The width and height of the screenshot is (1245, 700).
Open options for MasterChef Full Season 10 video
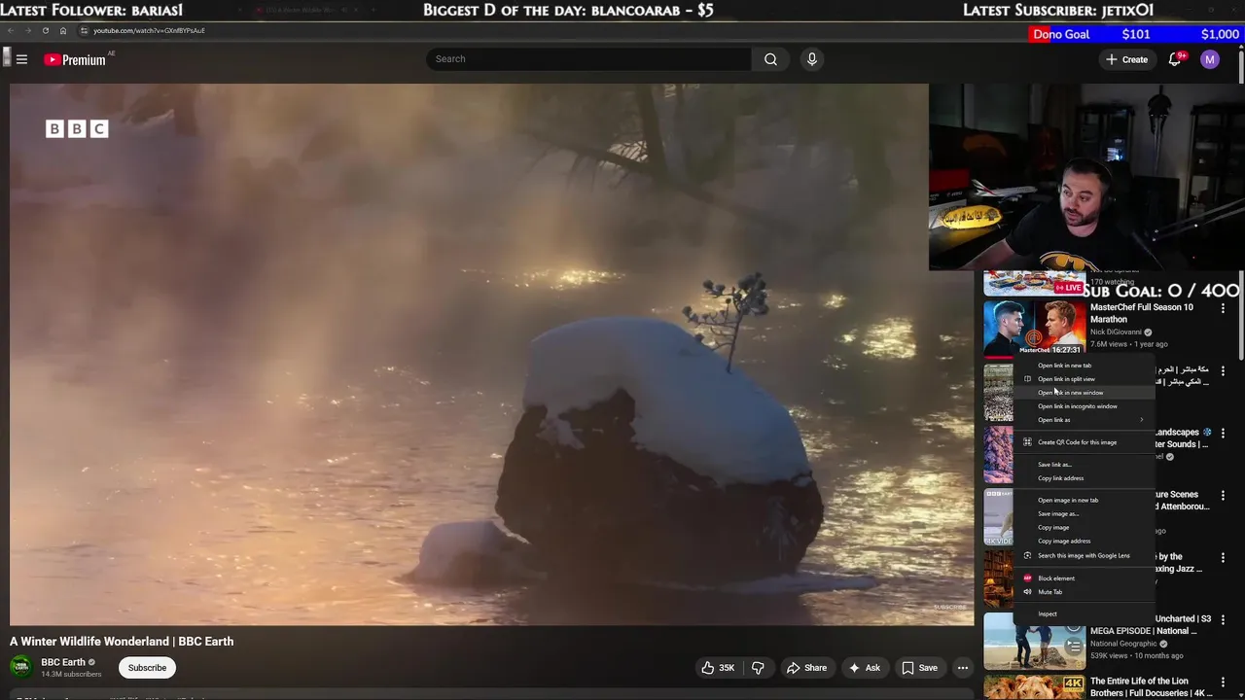tap(1223, 308)
